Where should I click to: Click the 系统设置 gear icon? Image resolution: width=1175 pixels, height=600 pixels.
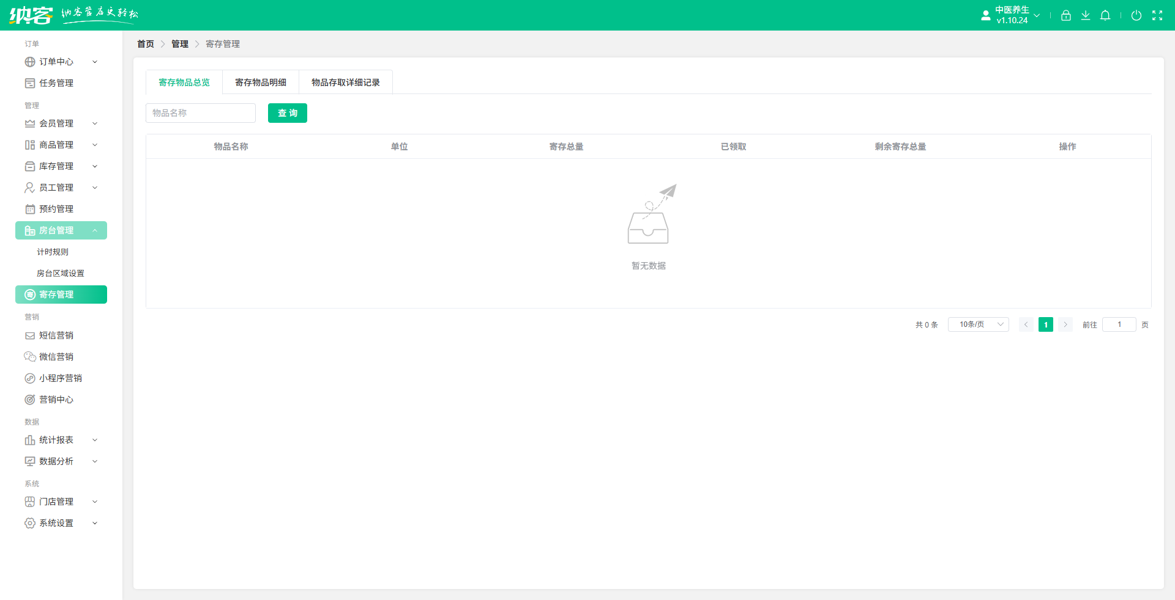coord(30,523)
